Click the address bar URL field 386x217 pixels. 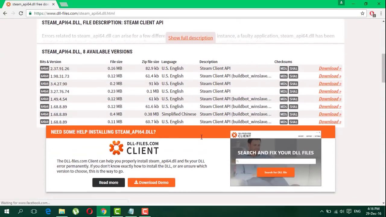click(193, 13)
